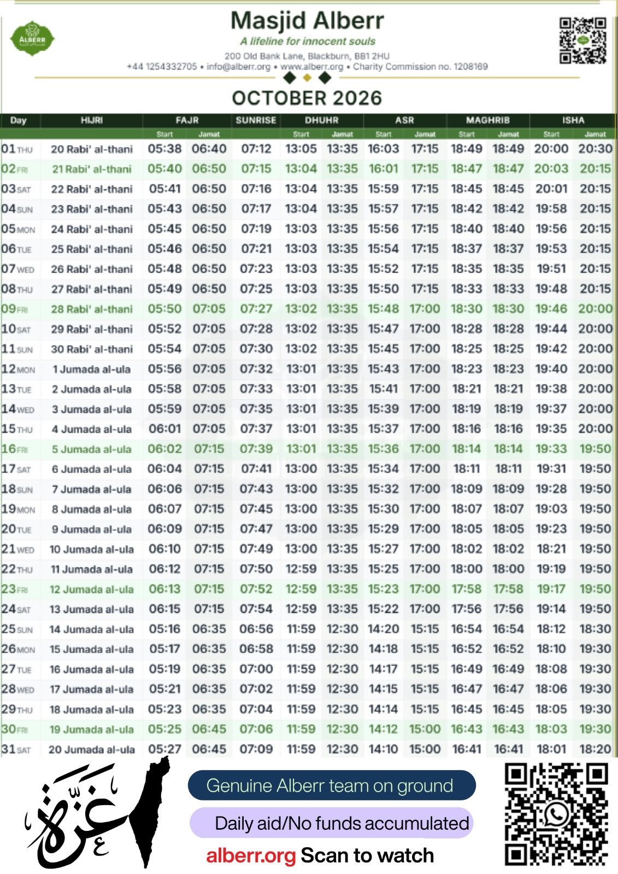Click the 'HIJRI' column header
Screen dimensions: 618x874
click(x=92, y=120)
